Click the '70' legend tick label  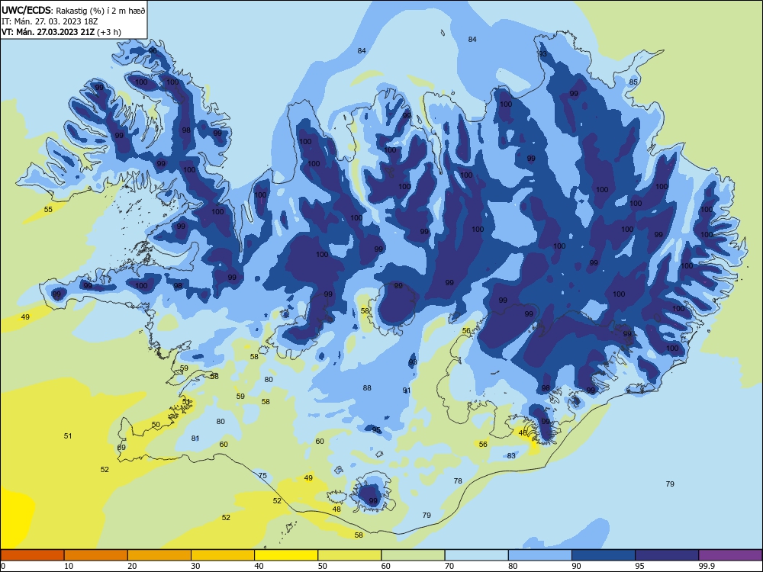pos(449,566)
